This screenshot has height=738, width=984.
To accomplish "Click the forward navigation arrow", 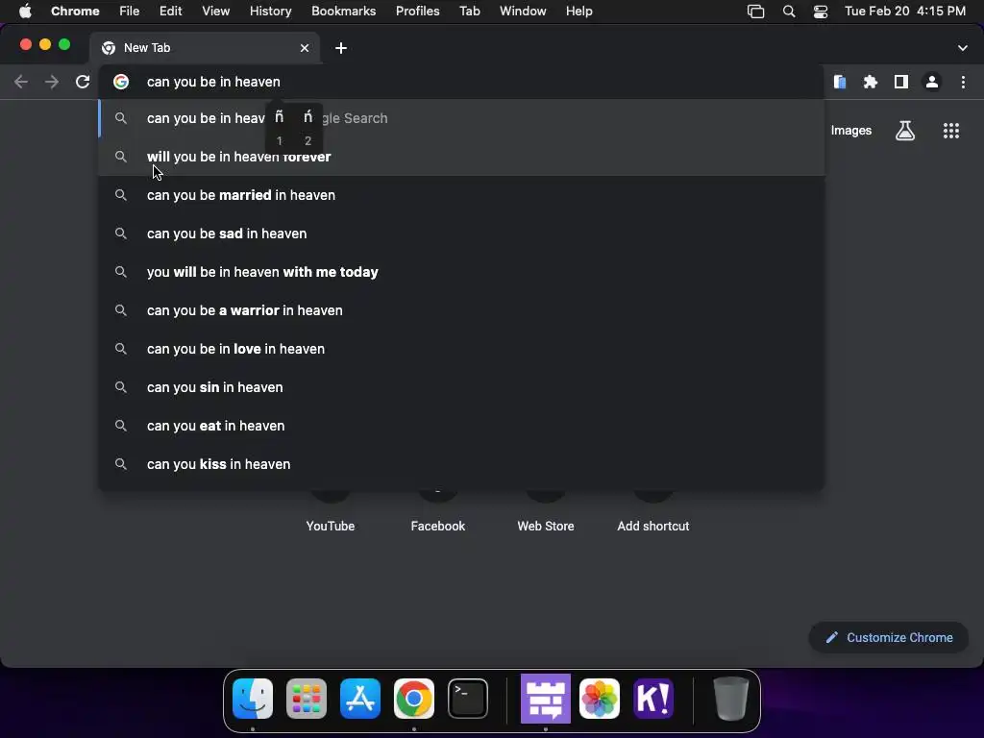I will 52,82.
